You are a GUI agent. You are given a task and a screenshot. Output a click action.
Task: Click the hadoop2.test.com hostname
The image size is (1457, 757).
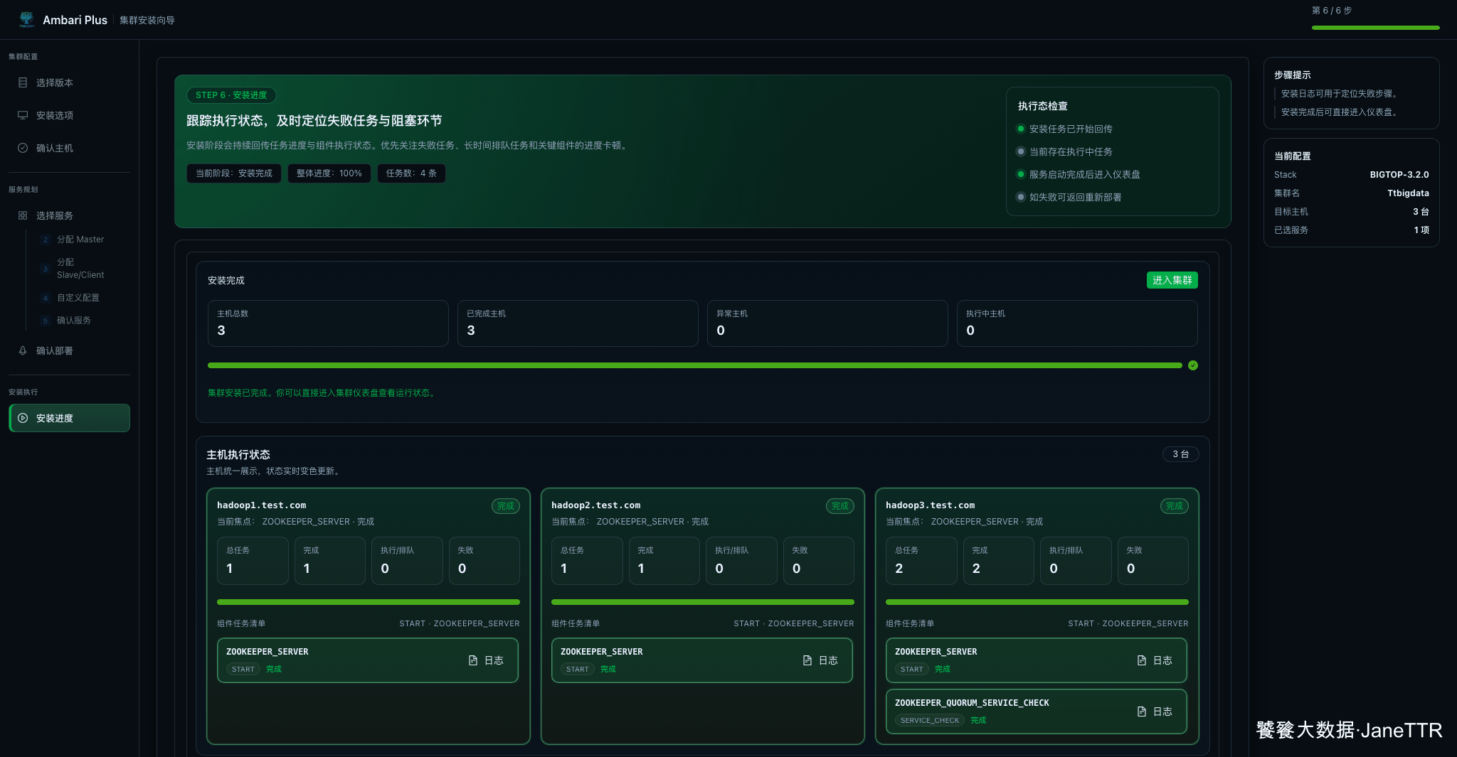coord(595,505)
